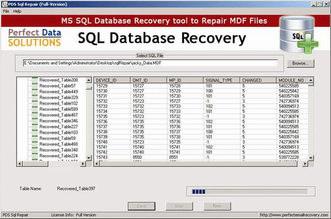Focus the SQL file path field
The height and width of the screenshot is (219, 331).
(x=150, y=63)
